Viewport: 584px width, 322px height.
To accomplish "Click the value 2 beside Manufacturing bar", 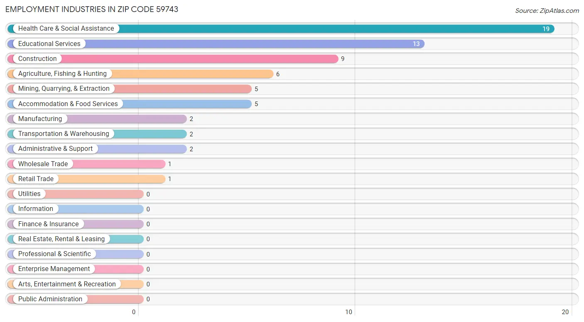I will pos(191,119).
